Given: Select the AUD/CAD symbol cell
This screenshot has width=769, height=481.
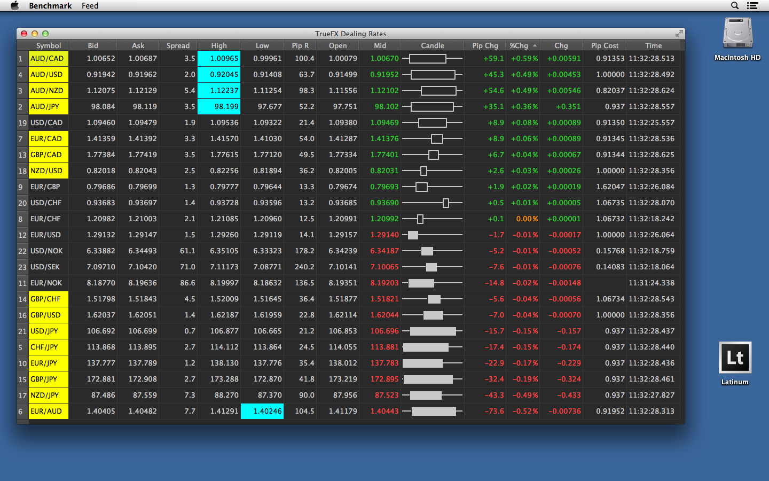Looking at the screenshot, I should [x=49, y=58].
